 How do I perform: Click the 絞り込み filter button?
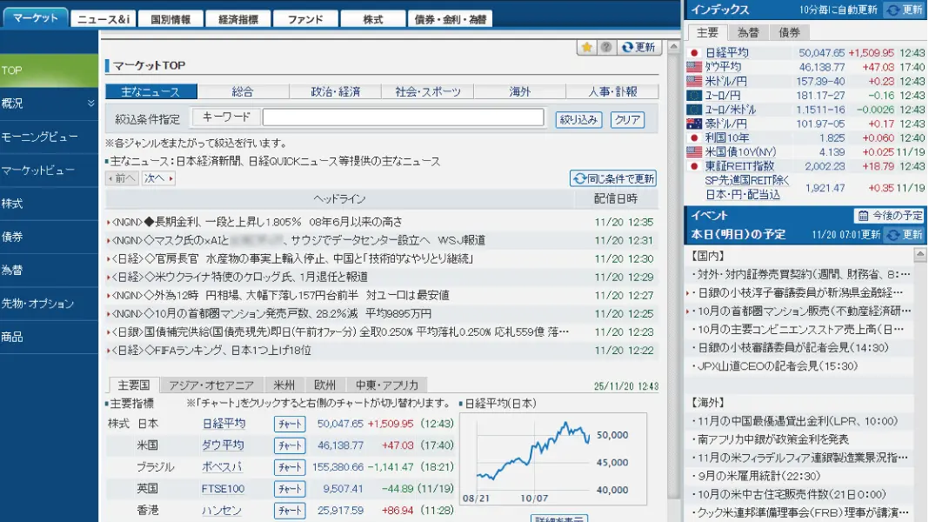(x=578, y=120)
